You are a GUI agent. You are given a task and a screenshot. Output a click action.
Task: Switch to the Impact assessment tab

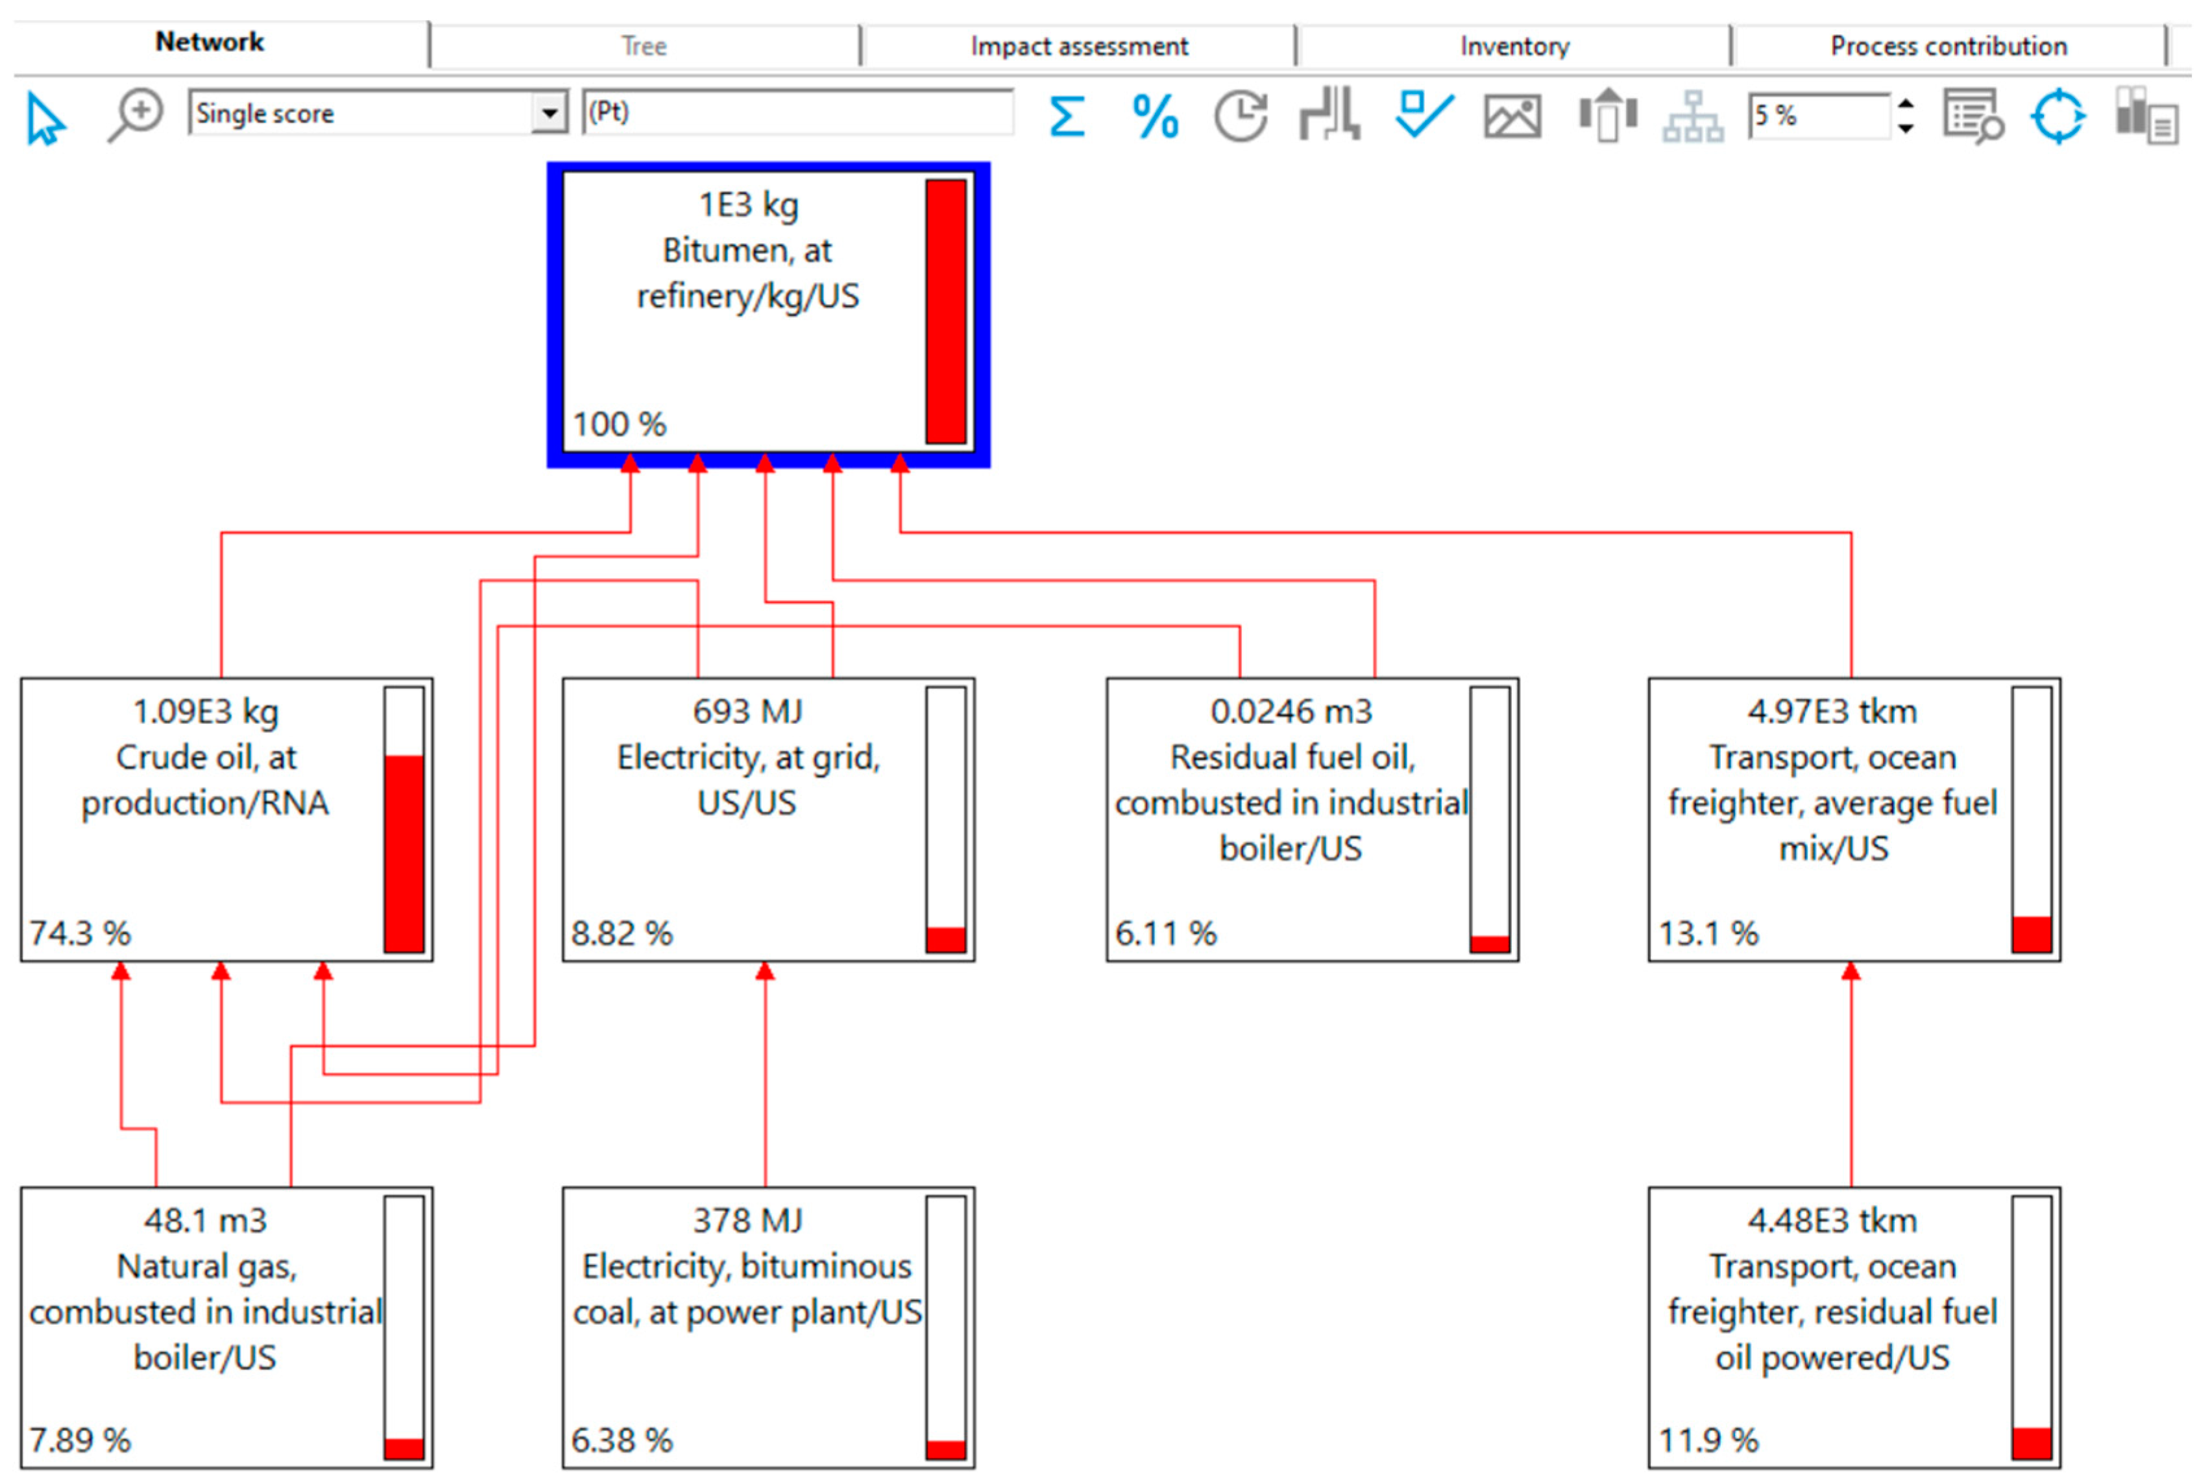1078,46
